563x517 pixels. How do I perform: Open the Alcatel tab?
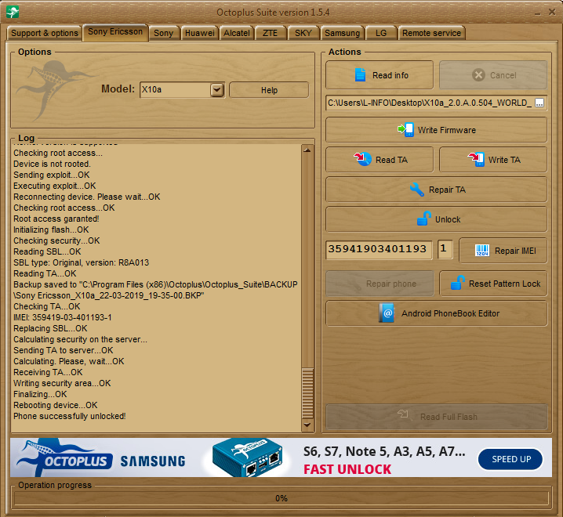(237, 33)
